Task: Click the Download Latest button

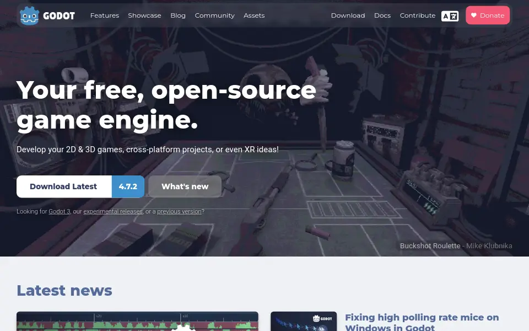Action: click(x=64, y=186)
